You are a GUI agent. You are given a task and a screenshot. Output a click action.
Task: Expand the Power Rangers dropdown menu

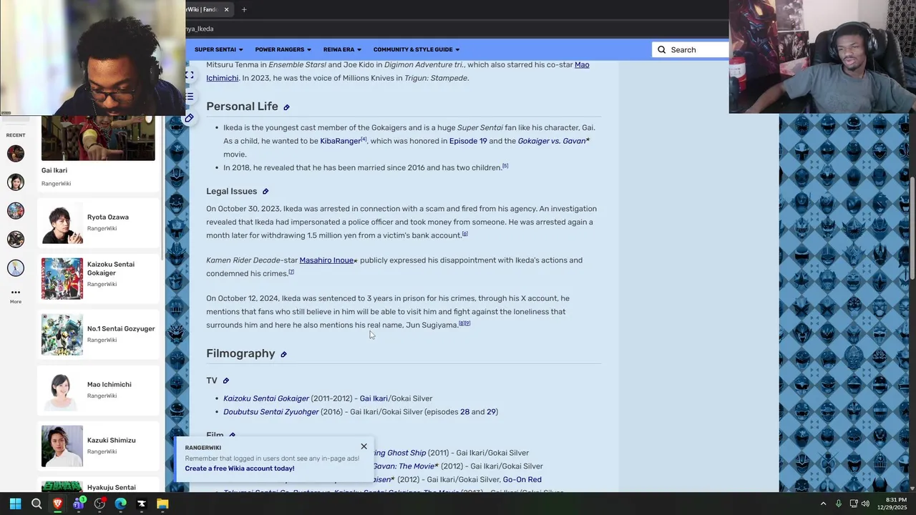click(283, 49)
